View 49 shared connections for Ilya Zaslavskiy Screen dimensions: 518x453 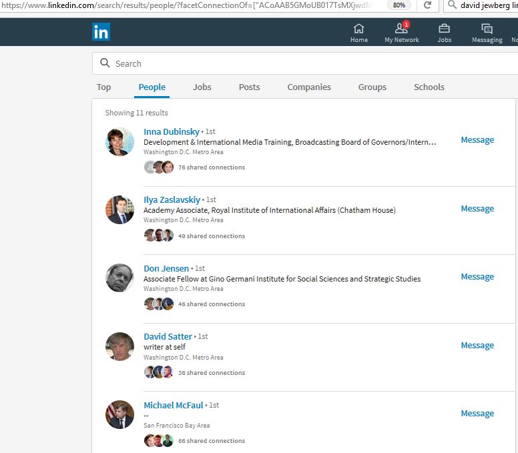point(212,236)
